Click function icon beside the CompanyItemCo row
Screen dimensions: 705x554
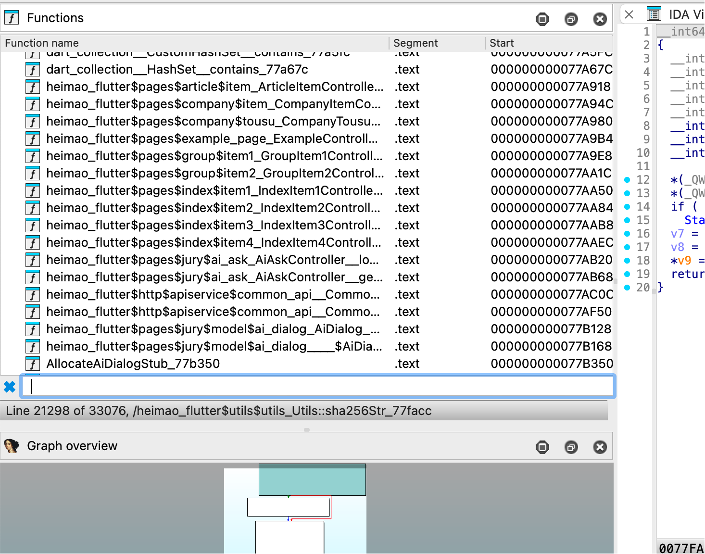coord(32,104)
